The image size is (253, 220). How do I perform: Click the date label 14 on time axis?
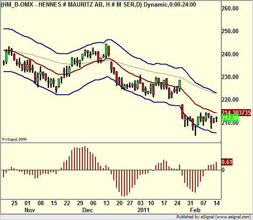tap(217, 203)
